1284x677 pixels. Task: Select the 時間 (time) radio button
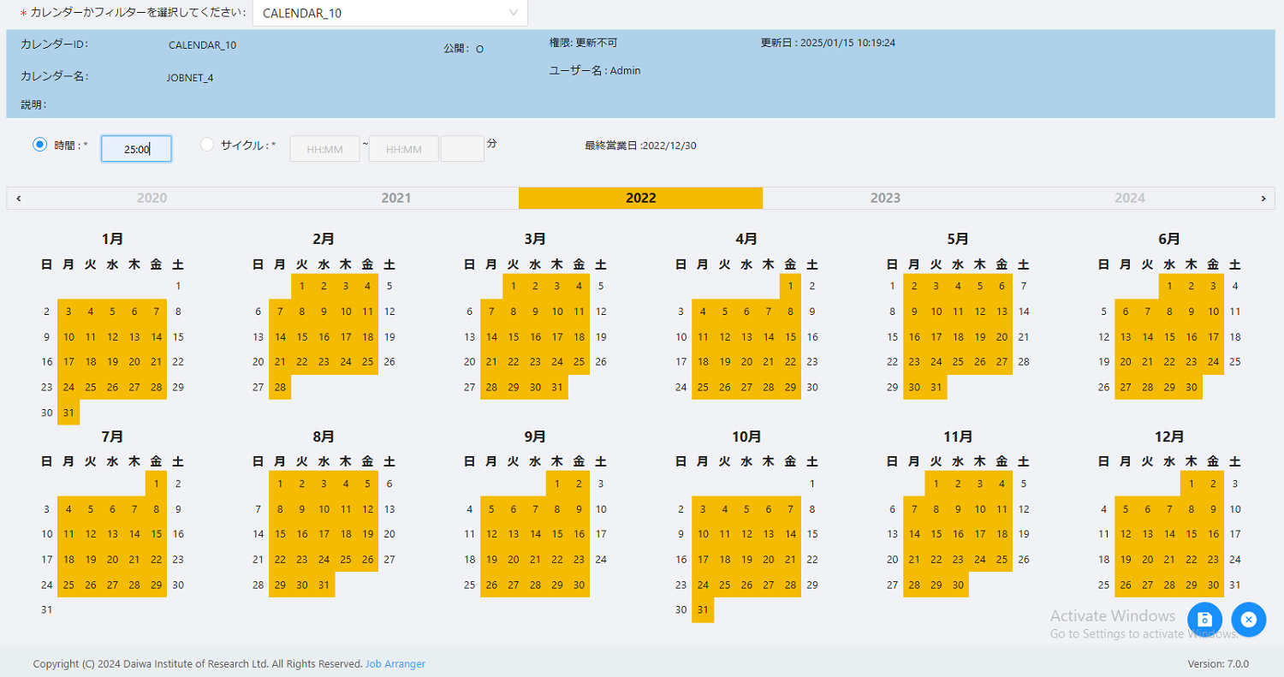[x=39, y=144]
